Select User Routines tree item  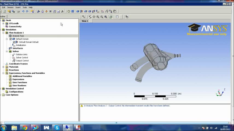point(19,85)
